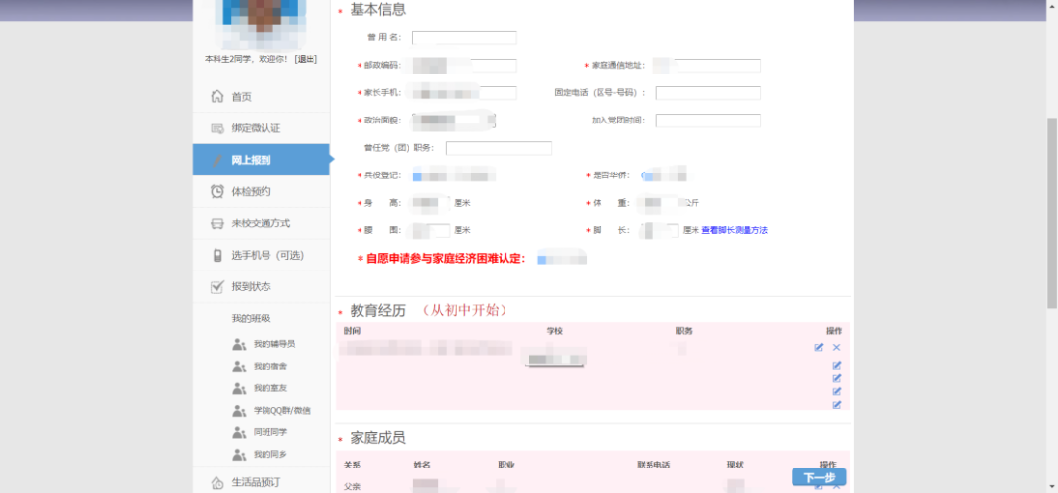1058x493 pixels.
Task: Click the people icon beside 学院QQ群/微信
Action: point(239,410)
